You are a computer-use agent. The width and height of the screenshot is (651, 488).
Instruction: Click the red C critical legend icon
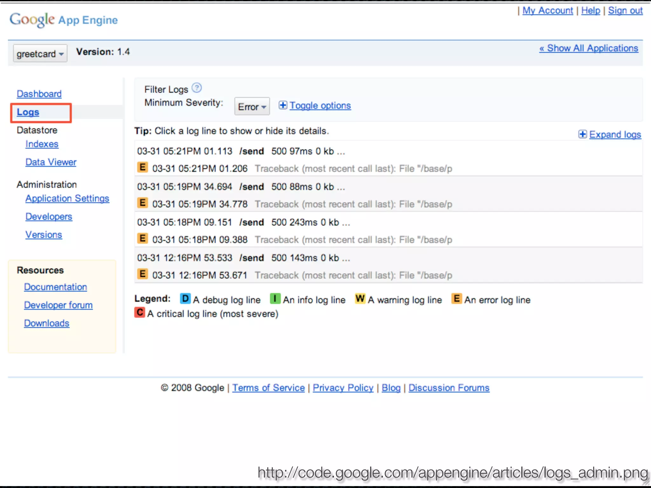tap(140, 312)
